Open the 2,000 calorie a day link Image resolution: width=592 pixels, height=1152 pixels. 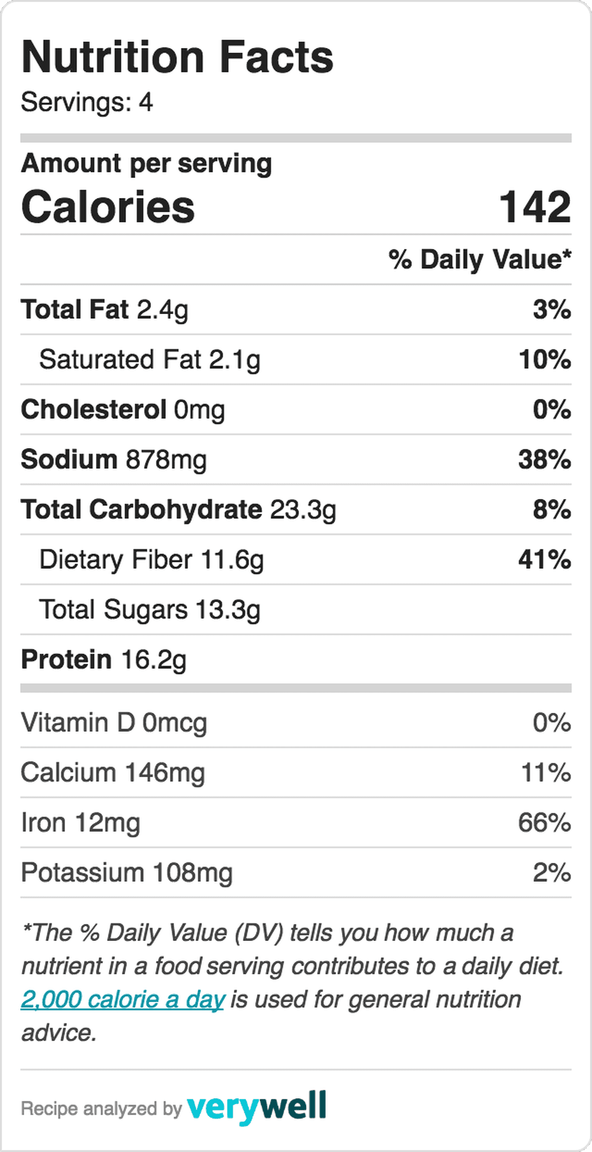(x=123, y=1000)
